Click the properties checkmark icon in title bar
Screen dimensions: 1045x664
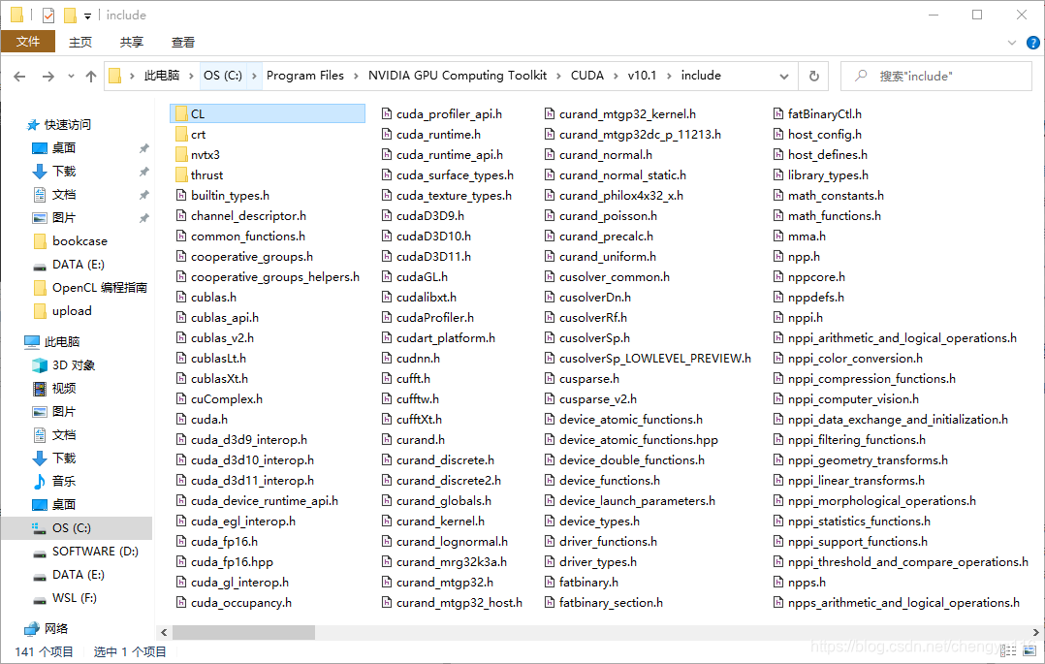pyautogui.click(x=48, y=15)
